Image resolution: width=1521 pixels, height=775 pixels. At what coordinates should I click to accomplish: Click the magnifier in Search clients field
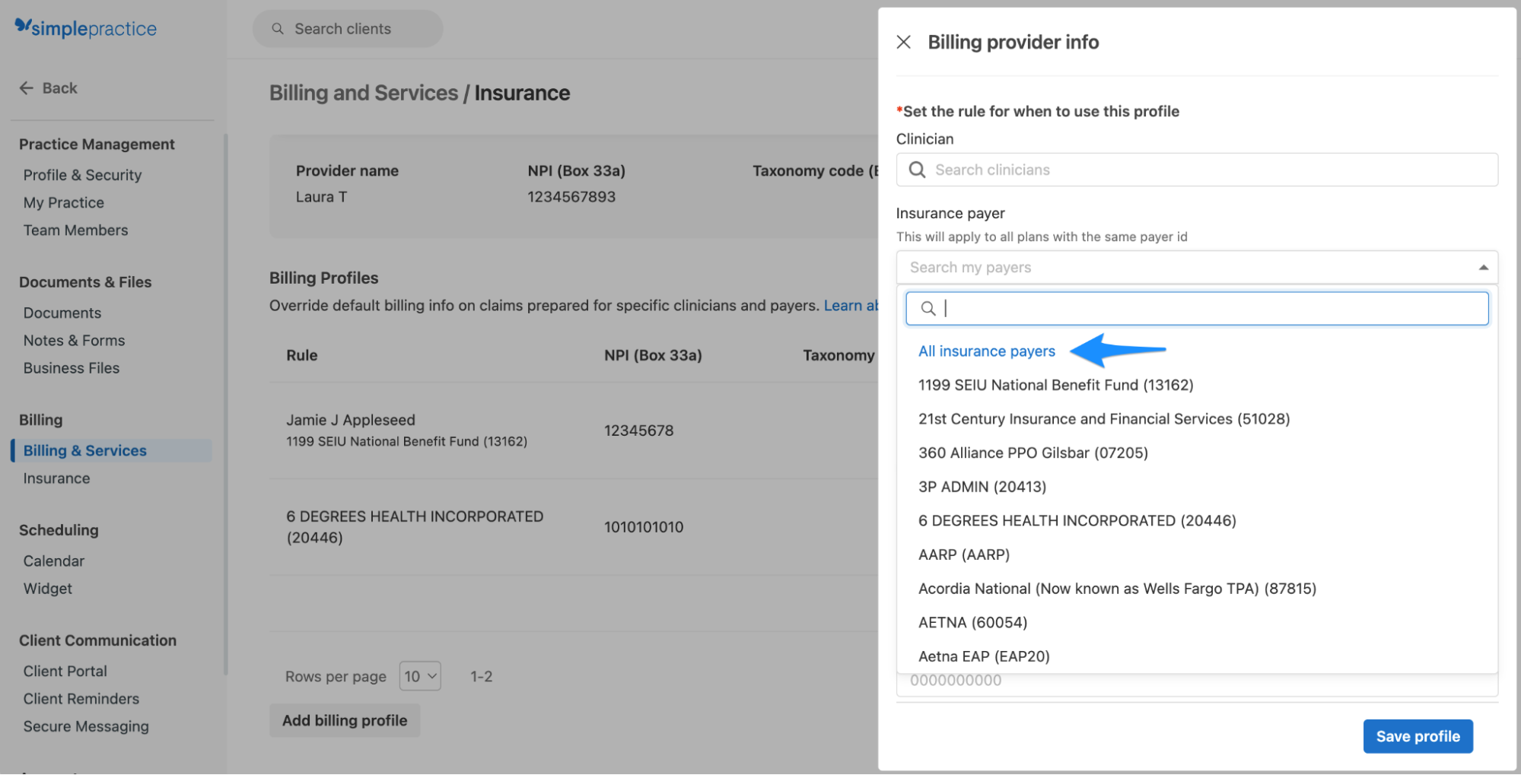(x=277, y=28)
